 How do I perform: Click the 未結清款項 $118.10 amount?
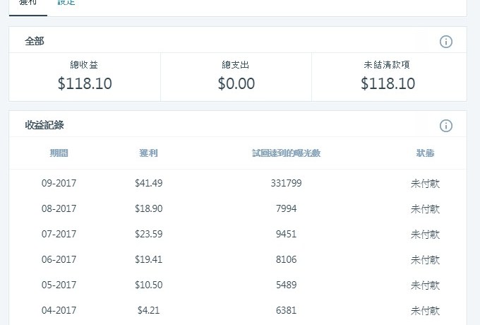click(388, 83)
